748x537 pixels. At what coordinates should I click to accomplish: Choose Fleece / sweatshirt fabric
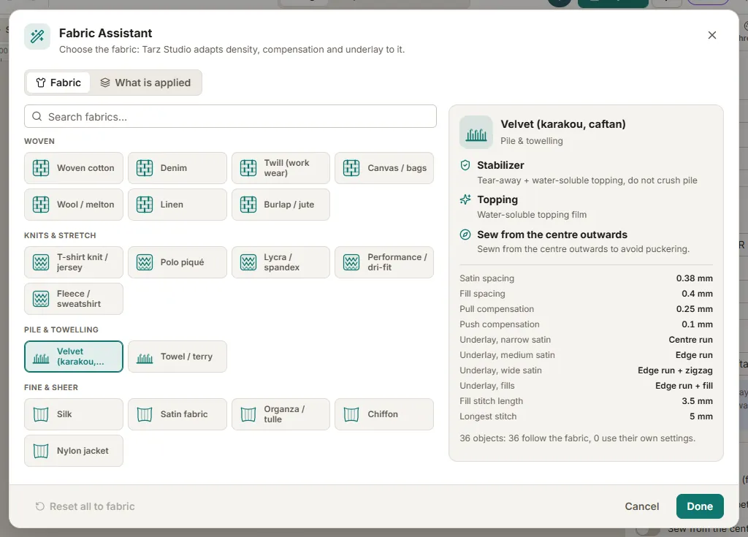click(74, 299)
